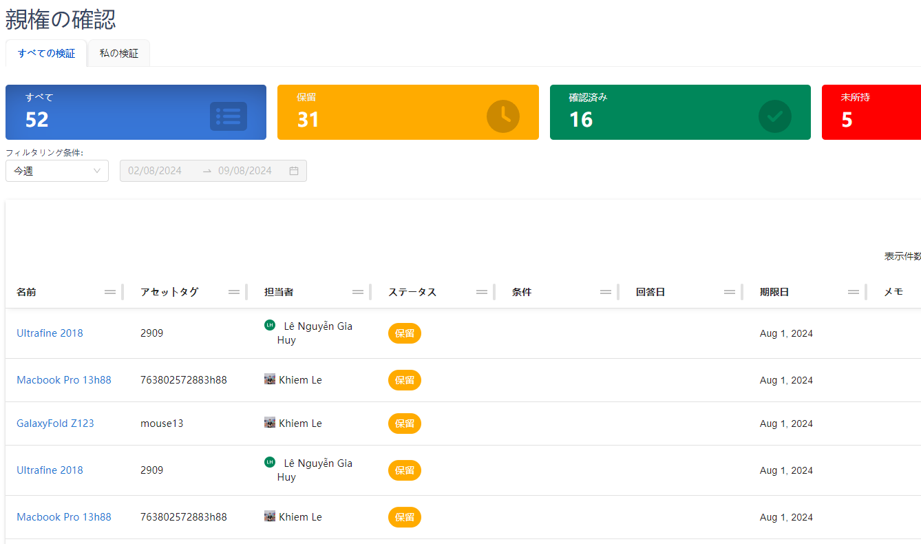
Task: Click the red 未所持 summary card
Action: 871,112
